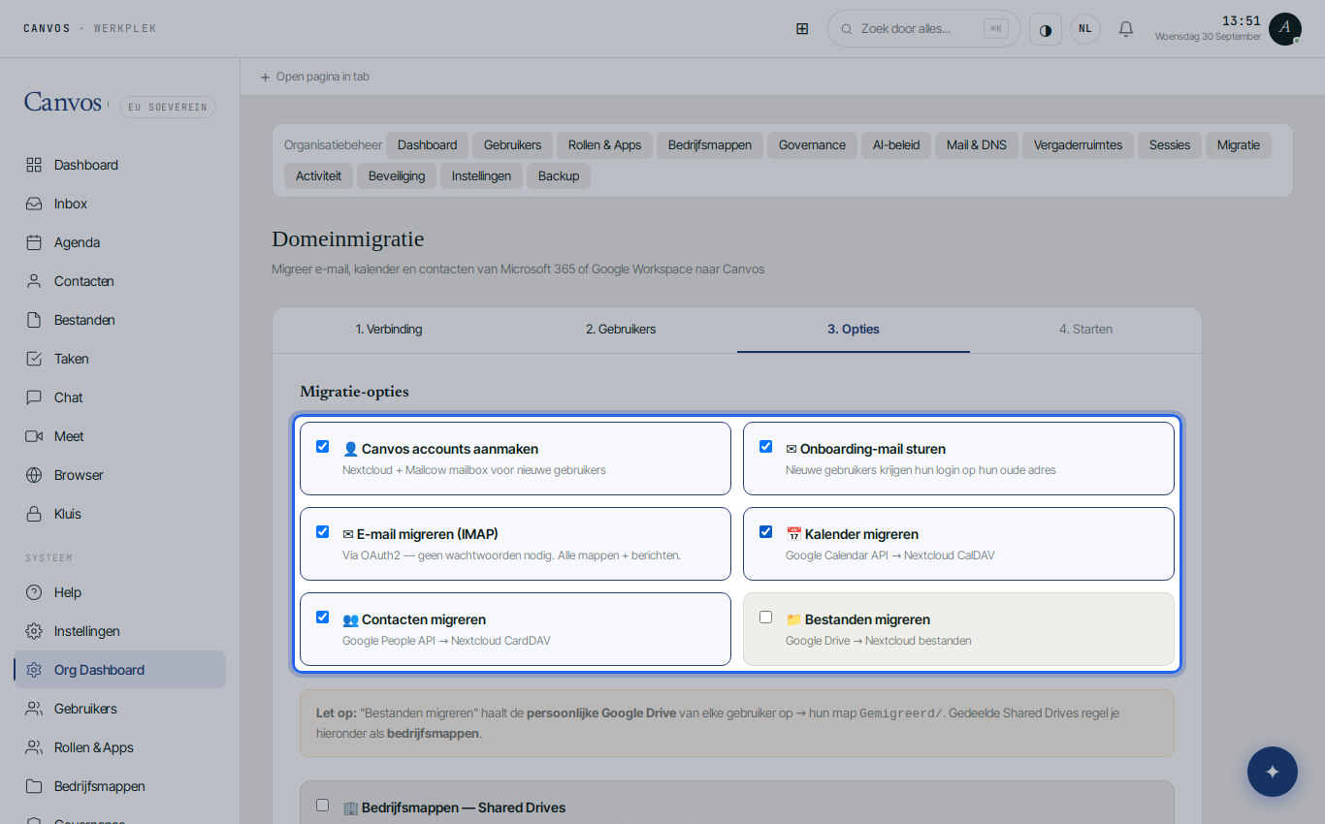Image resolution: width=1325 pixels, height=824 pixels.
Task: Click the search magnifier icon
Action: (847, 29)
